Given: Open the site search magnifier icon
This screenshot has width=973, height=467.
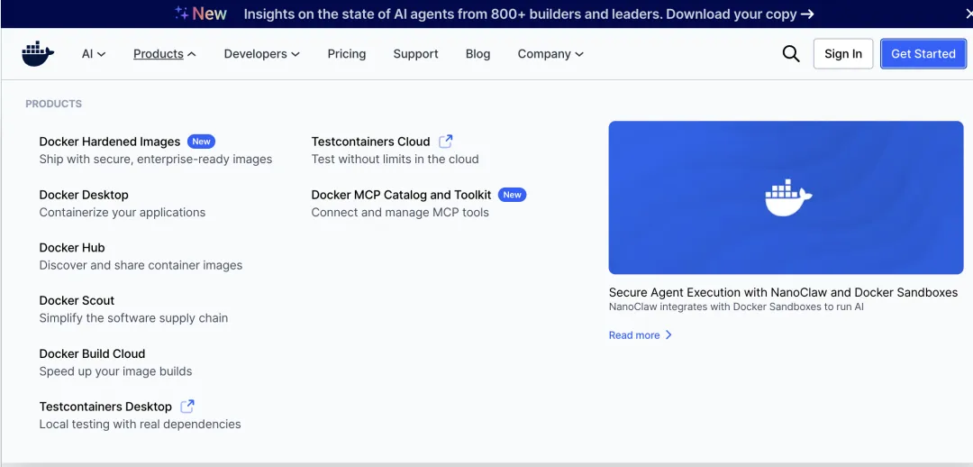Looking at the screenshot, I should pyautogui.click(x=791, y=54).
